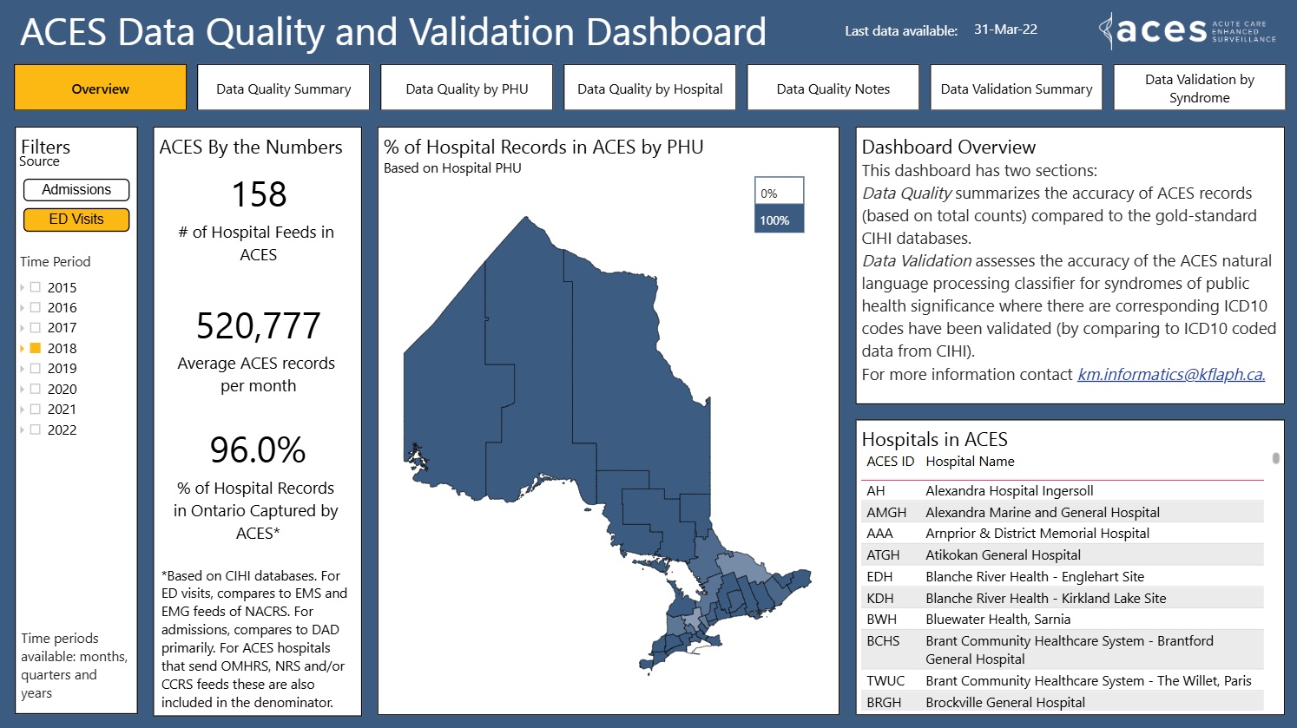
Task: Click the km.informatics@kflaph.ca email link
Action: tap(1171, 374)
